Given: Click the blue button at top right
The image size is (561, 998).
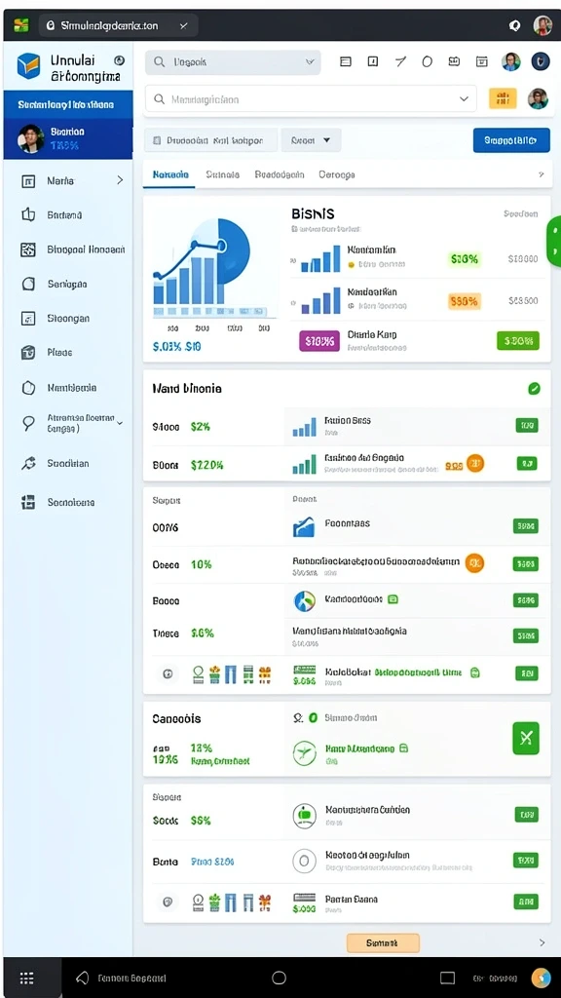Looking at the screenshot, I should [511, 140].
